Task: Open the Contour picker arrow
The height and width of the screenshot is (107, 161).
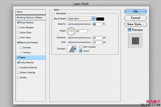Action: tap(75, 49)
